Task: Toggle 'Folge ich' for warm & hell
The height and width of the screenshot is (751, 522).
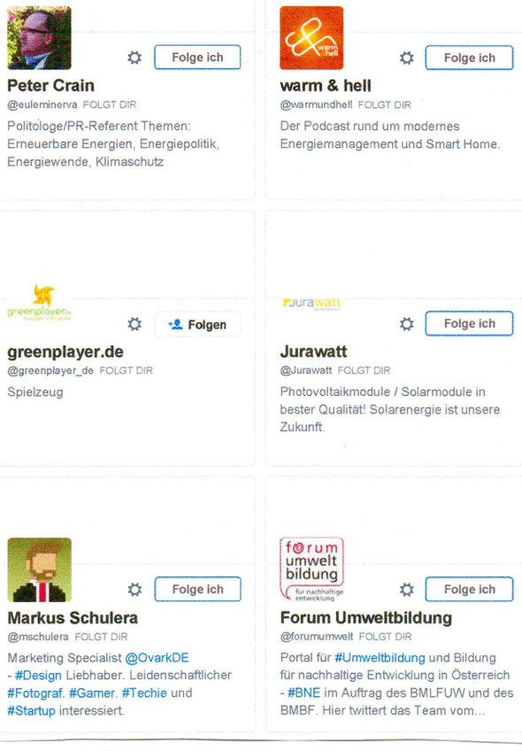Action: pos(470,58)
